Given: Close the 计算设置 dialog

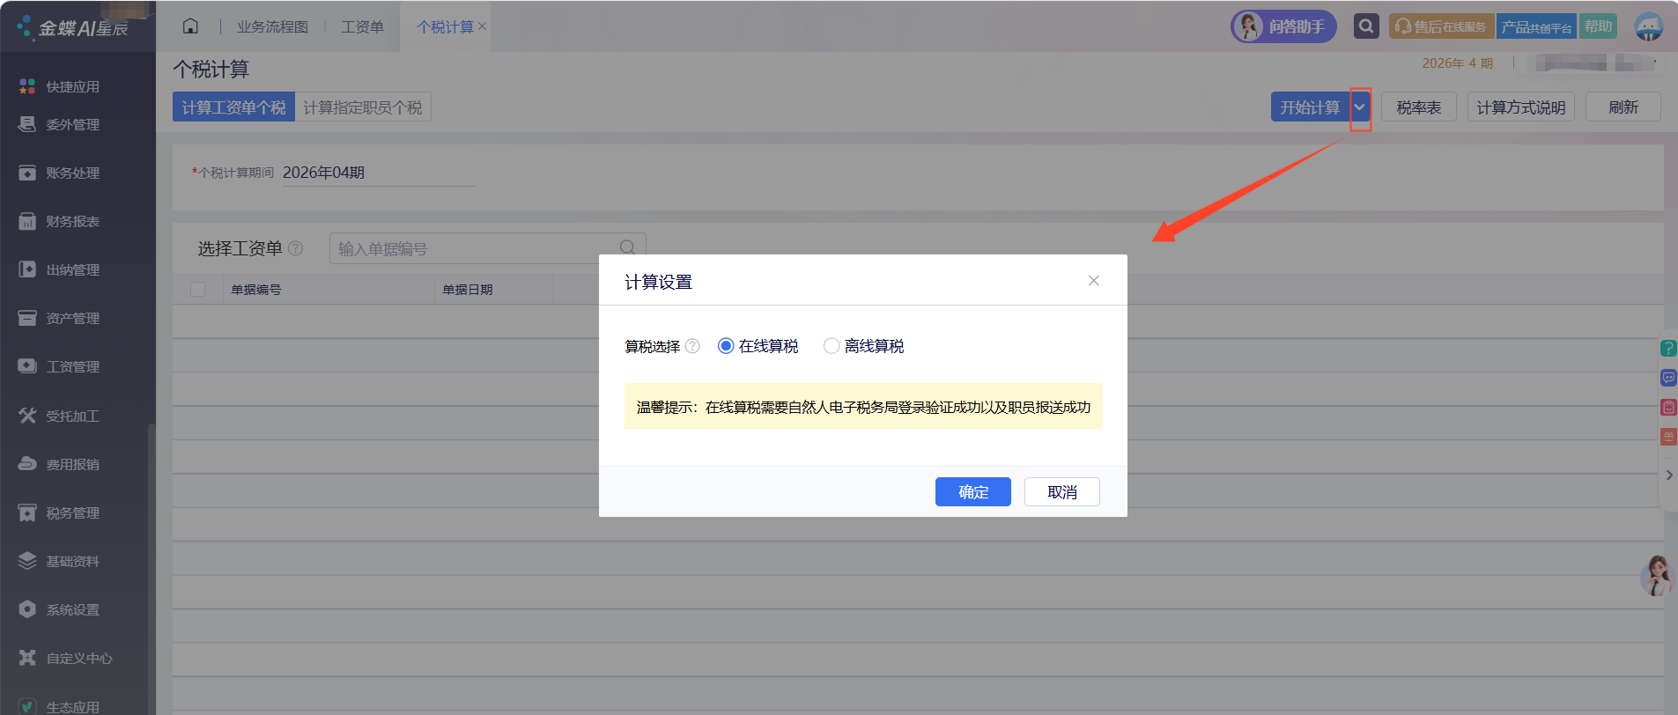Looking at the screenshot, I should (1094, 281).
